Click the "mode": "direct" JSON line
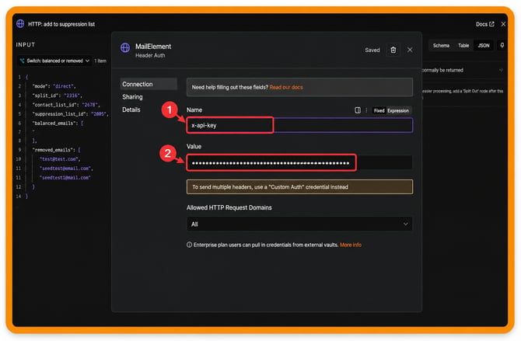The width and height of the screenshot is (521, 341). [54, 86]
